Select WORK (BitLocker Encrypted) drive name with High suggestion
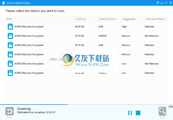Viewport: 173px width, 120px height. [29, 27]
